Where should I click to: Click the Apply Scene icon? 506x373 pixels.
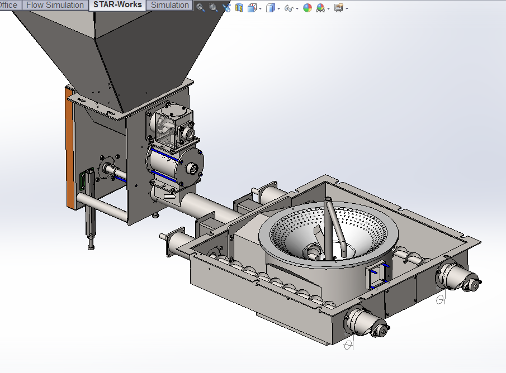click(x=320, y=8)
